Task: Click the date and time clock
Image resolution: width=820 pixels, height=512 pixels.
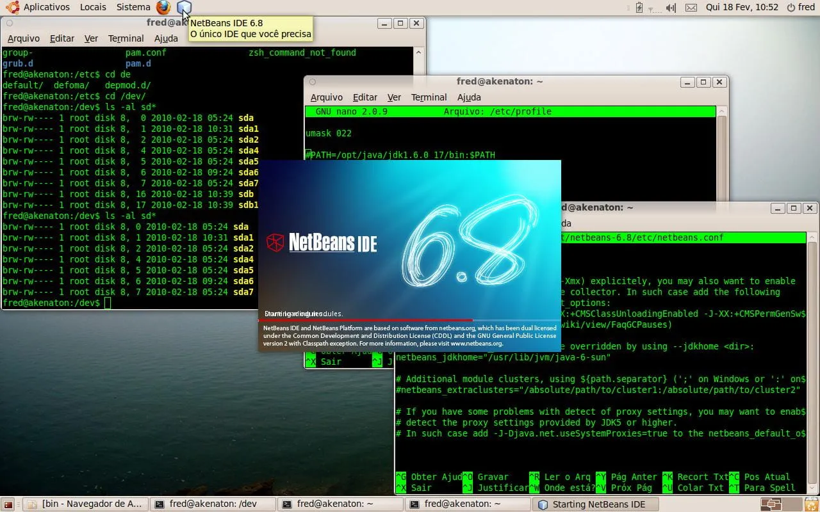Action: pos(742,7)
